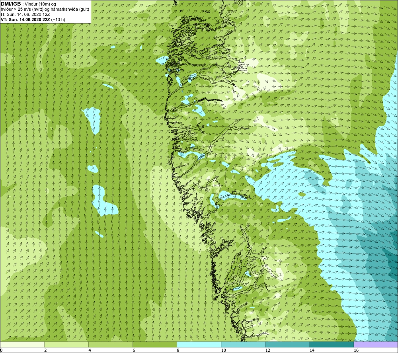This screenshot has width=398, height=353.
Task: Select the 10–12 m/s teal swatch
Action: pos(243,344)
